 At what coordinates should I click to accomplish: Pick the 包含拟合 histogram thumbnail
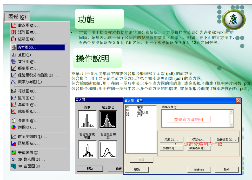108,119
